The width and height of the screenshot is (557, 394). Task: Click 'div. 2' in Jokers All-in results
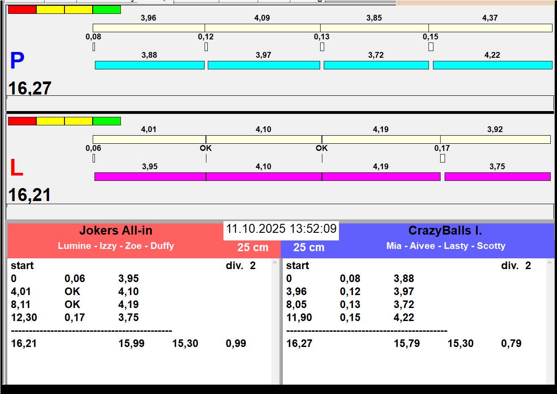(241, 266)
